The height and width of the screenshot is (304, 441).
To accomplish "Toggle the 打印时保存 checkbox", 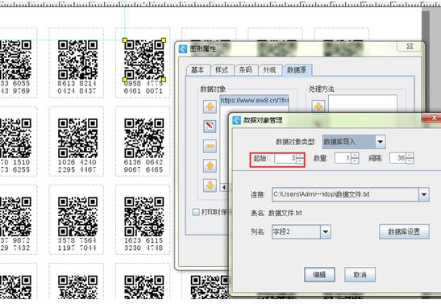I will (x=196, y=212).
